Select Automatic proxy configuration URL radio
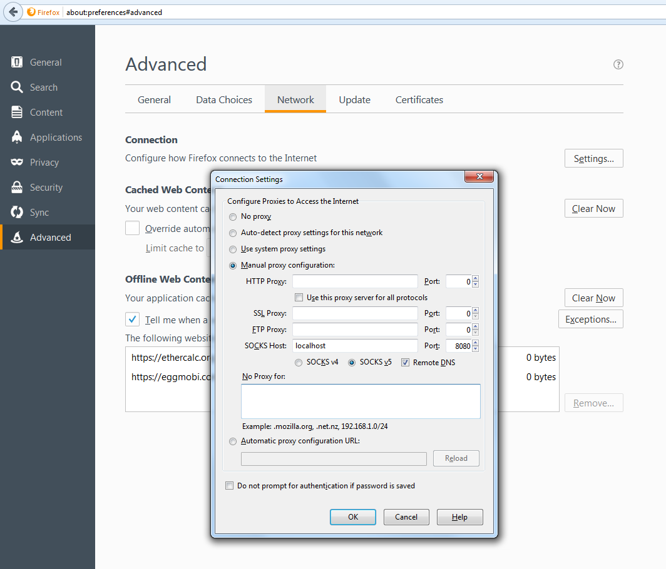This screenshot has height=569, width=666. (x=233, y=441)
